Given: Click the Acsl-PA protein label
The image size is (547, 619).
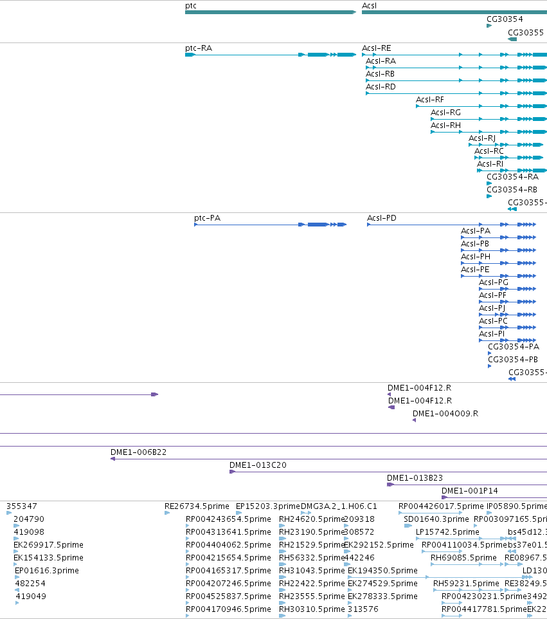Looking at the screenshot, I should coord(476,231).
